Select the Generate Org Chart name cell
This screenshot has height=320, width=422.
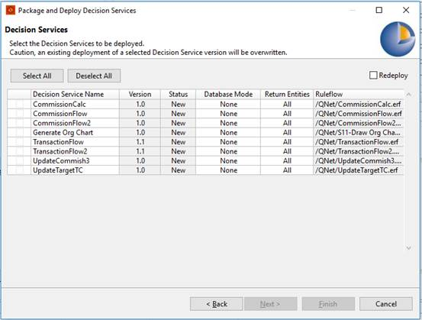pos(75,133)
